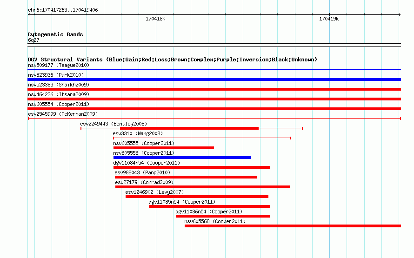
Task: Click the thin red esv3310 line
Action: point(202,138)
